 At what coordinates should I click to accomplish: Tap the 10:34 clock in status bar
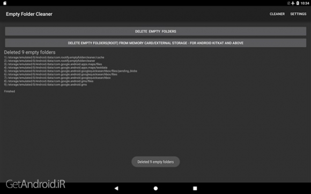pos(305,3)
